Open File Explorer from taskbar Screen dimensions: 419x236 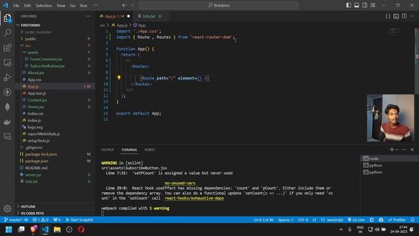click(57, 229)
